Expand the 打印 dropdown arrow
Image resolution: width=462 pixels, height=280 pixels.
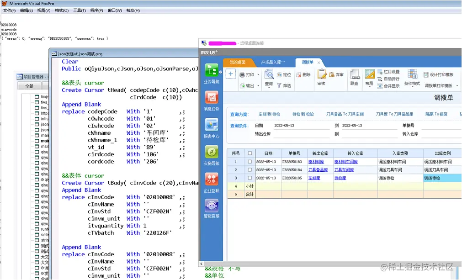click(x=258, y=75)
